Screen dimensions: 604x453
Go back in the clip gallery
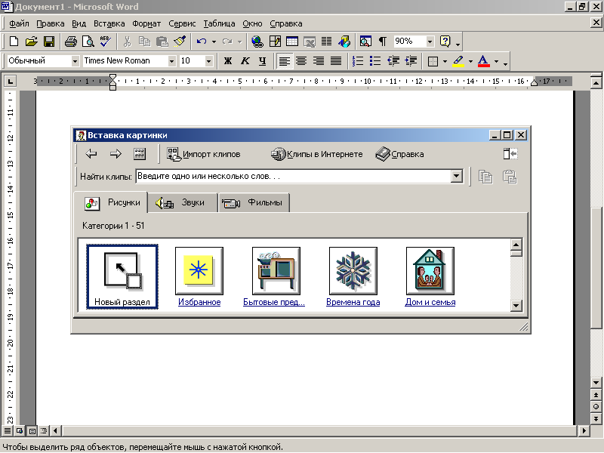(91, 154)
